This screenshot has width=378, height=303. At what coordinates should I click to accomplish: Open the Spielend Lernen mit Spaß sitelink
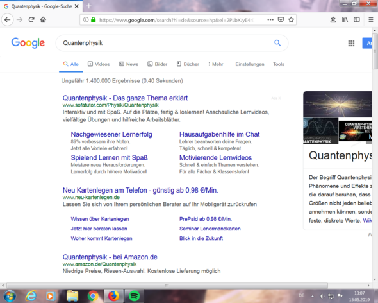pos(109,158)
